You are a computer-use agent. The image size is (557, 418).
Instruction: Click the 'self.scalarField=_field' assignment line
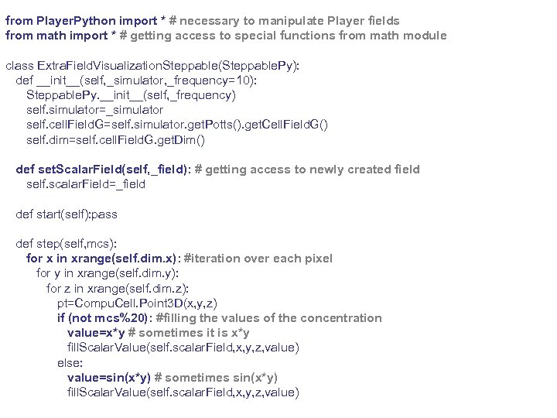[x=85, y=184]
